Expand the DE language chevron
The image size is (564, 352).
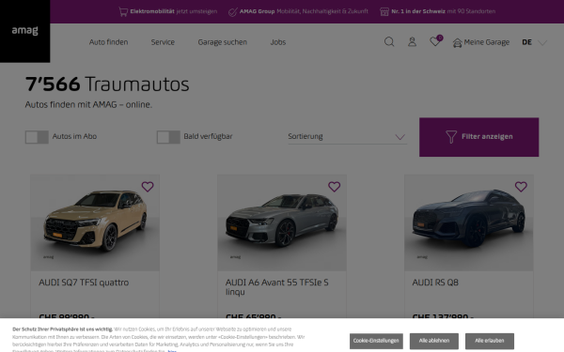542,43
